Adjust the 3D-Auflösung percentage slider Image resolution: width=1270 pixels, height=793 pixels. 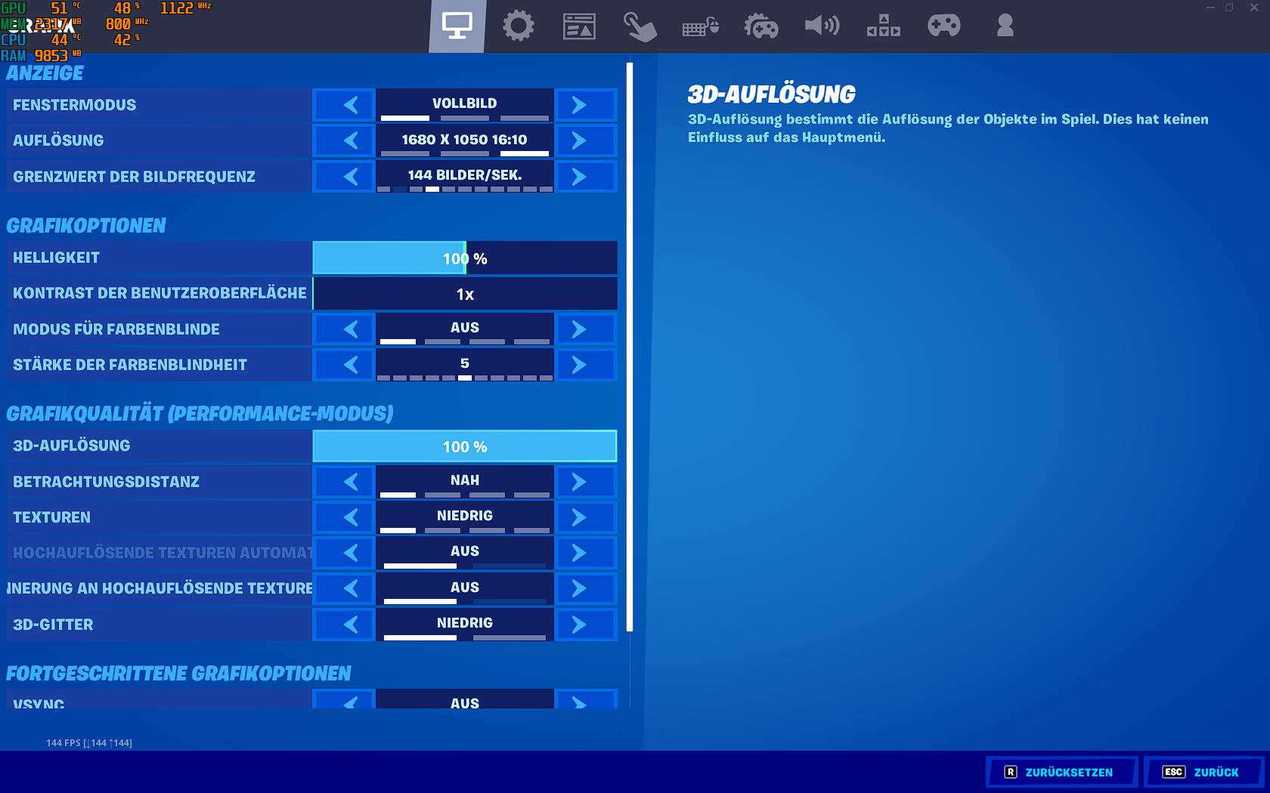click(x=465, y=446)
